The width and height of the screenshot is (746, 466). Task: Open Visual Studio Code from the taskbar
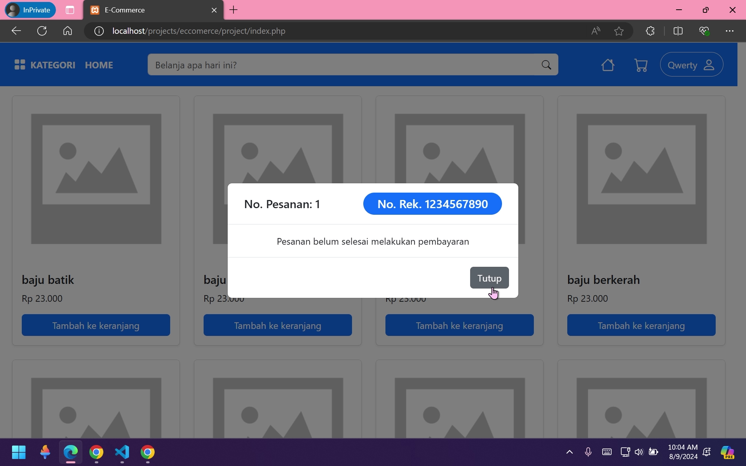click(x=122, y=452)
